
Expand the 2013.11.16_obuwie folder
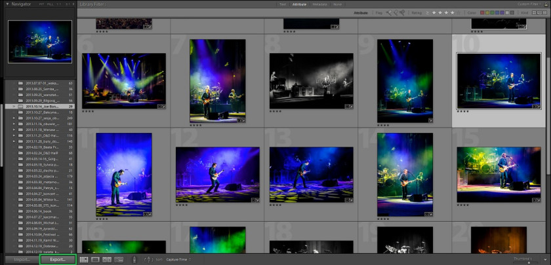point(14,124)
